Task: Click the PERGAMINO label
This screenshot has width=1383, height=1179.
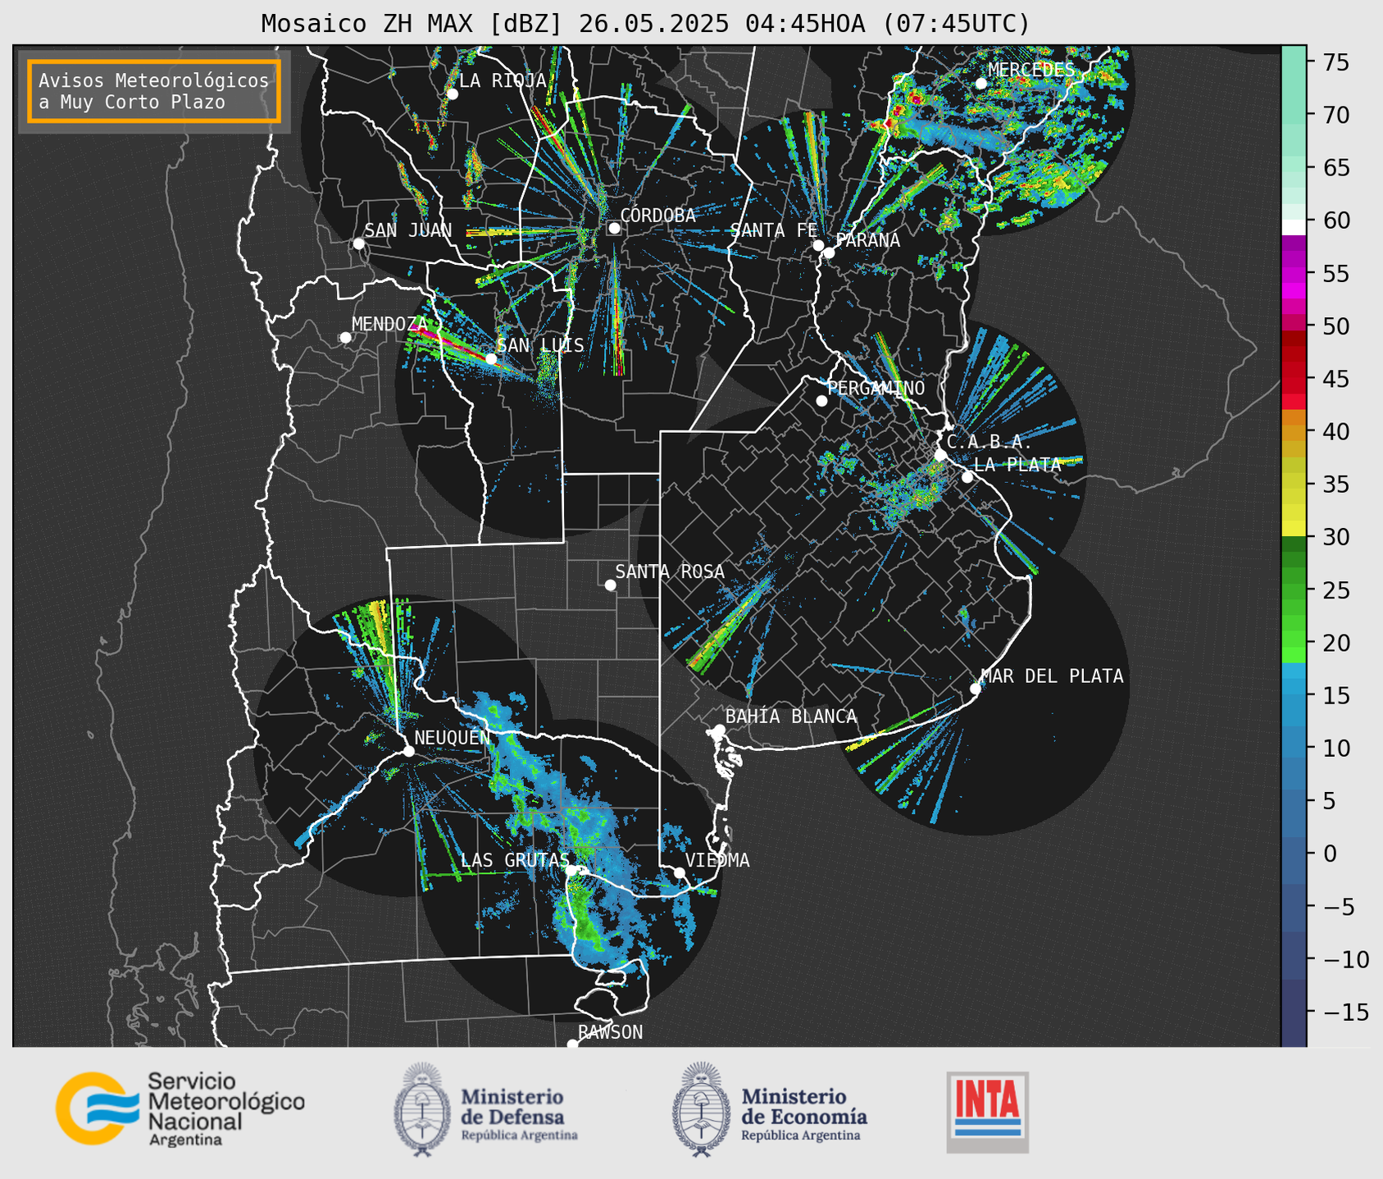Action: 876,388
